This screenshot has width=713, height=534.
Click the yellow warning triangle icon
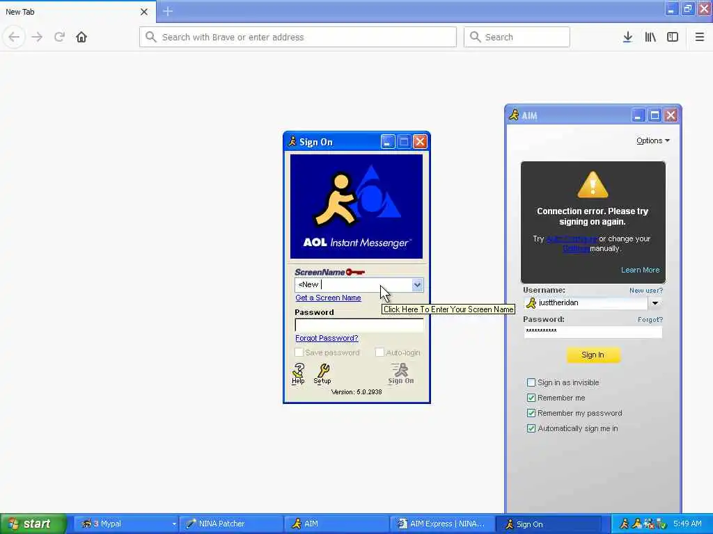coord(593,185)
